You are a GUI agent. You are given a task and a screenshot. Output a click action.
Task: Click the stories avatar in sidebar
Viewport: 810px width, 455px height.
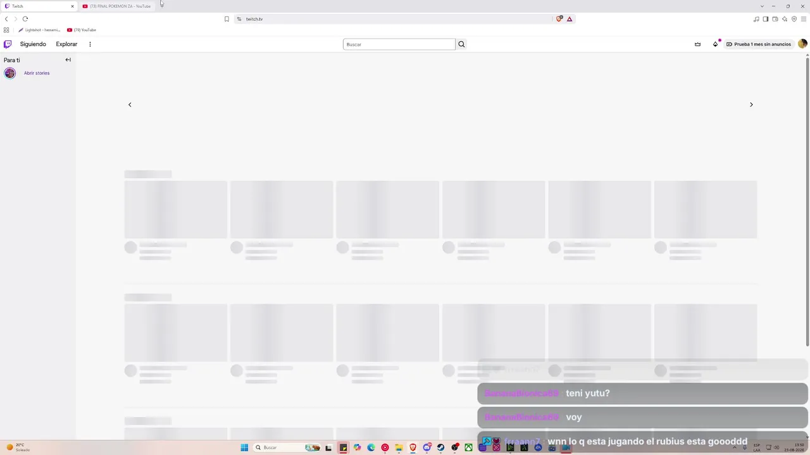click(9, 73)
